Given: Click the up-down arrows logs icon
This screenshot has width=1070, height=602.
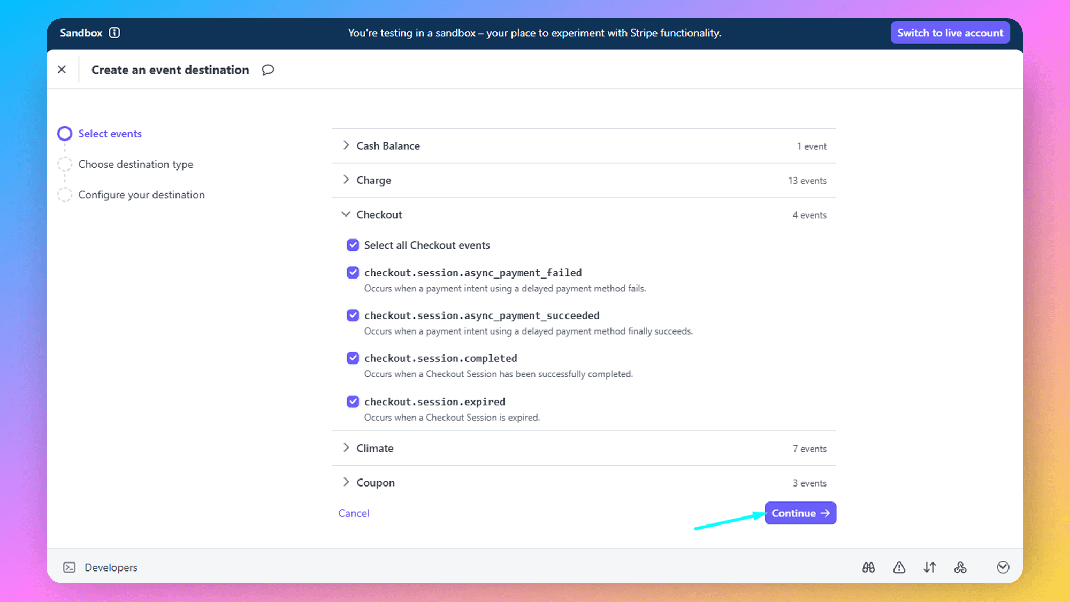Looking at the screenshot, I should point(930,567).
